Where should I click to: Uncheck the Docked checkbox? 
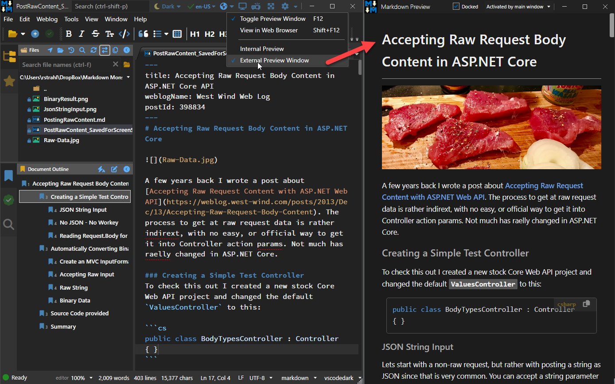pos(456,7)
